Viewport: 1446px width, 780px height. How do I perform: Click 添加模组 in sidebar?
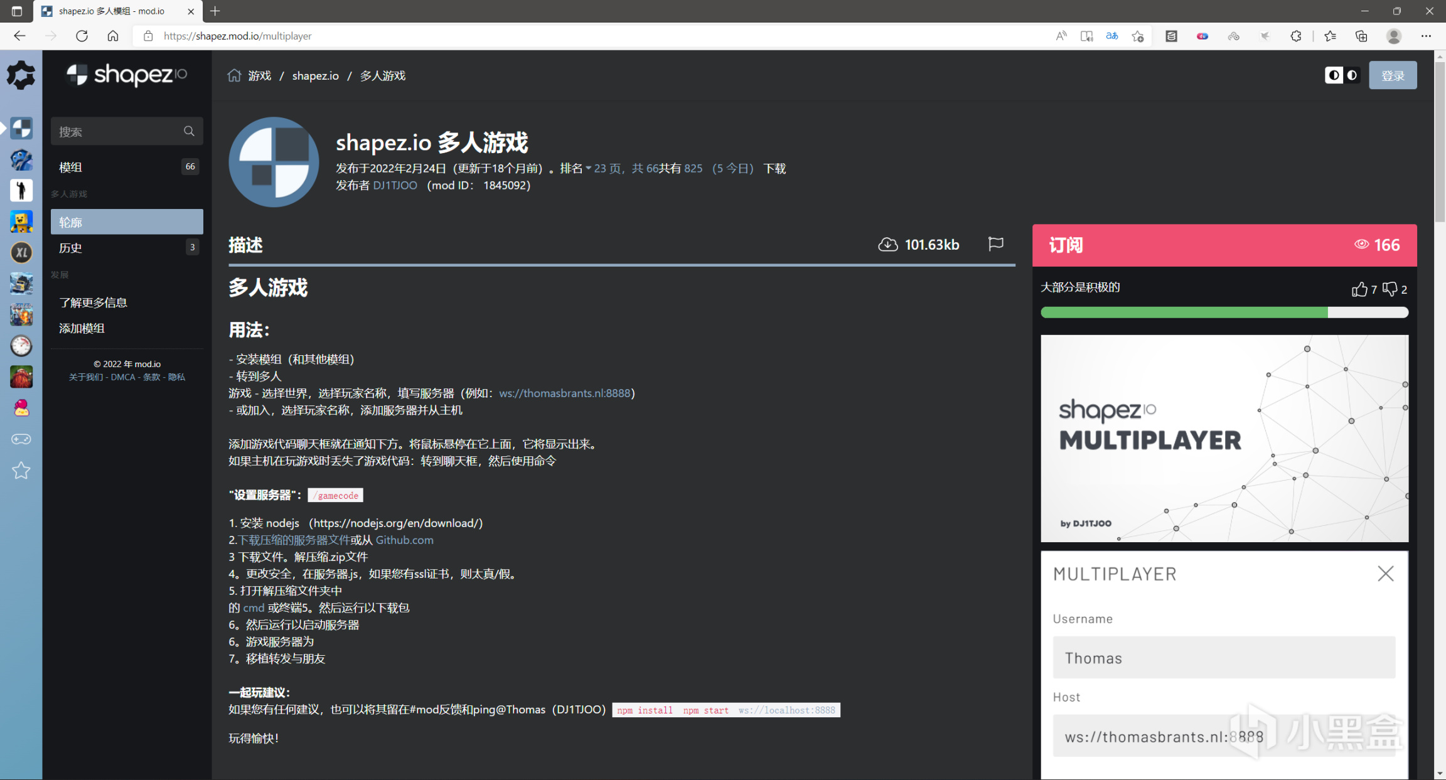pos(82,328)
